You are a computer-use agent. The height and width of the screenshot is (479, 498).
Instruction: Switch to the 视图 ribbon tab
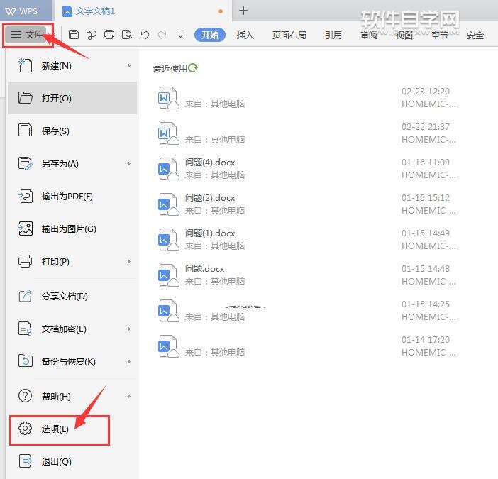click(x=404, y=35)
